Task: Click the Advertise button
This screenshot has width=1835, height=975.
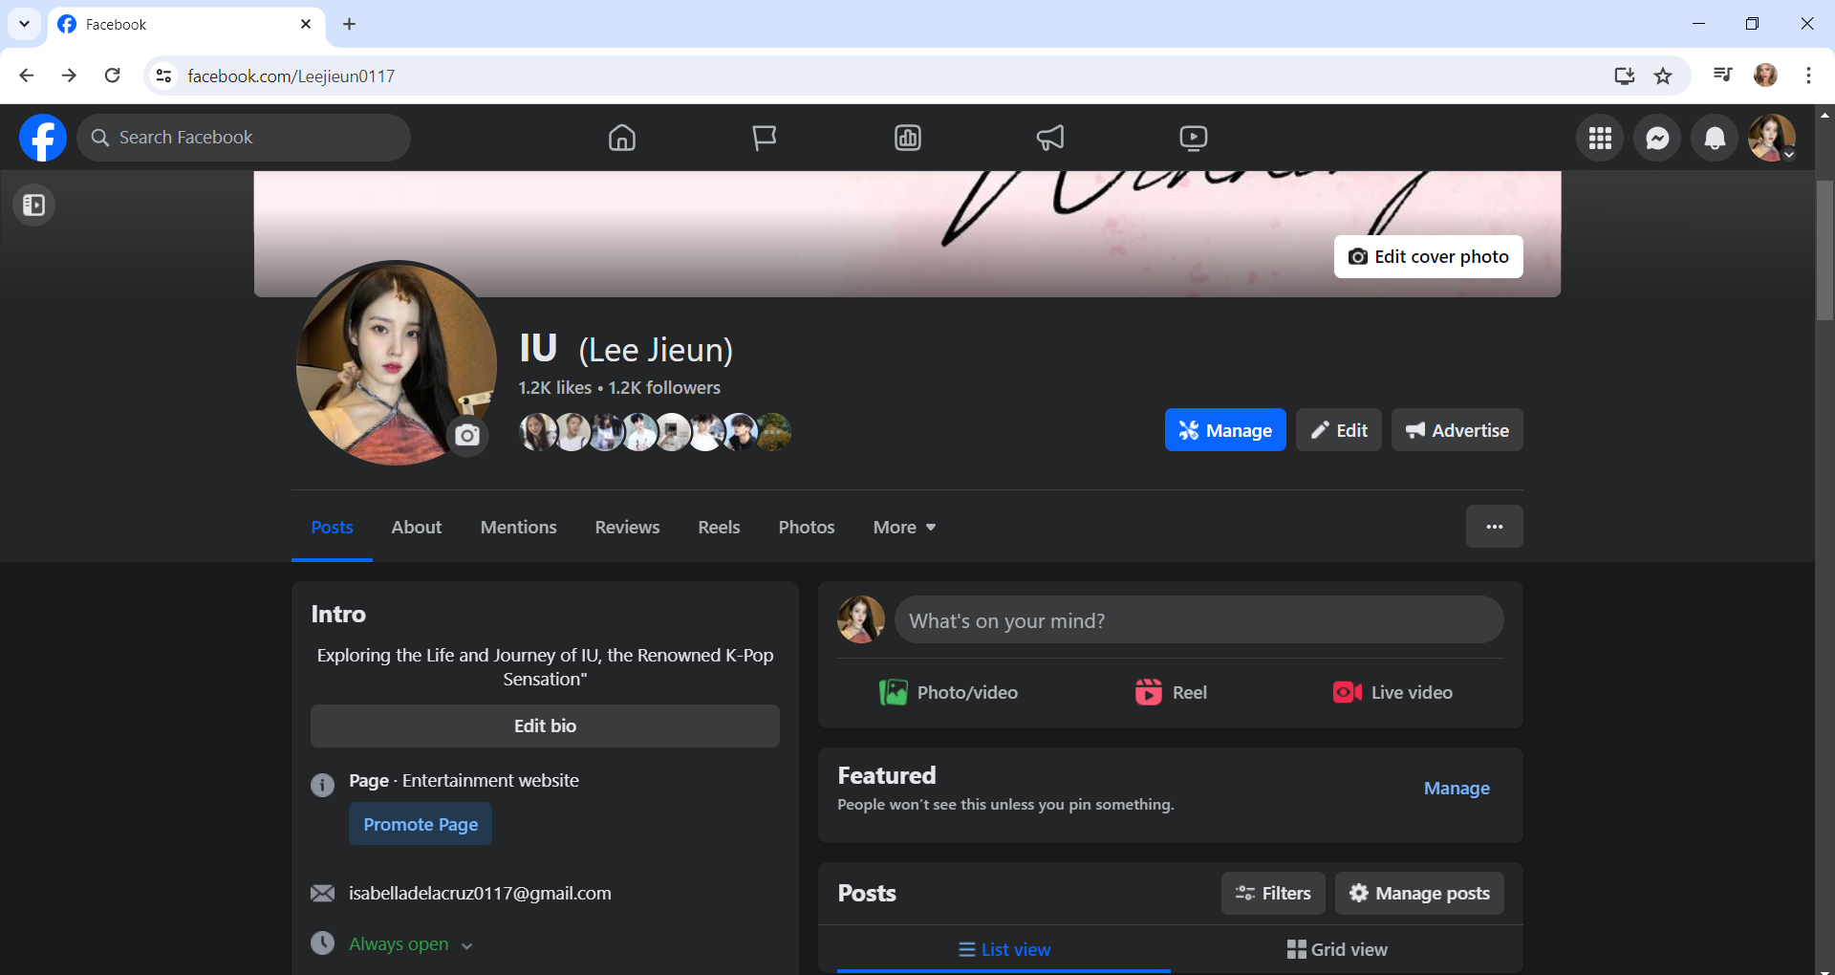Action: (x=1457, y=430)
